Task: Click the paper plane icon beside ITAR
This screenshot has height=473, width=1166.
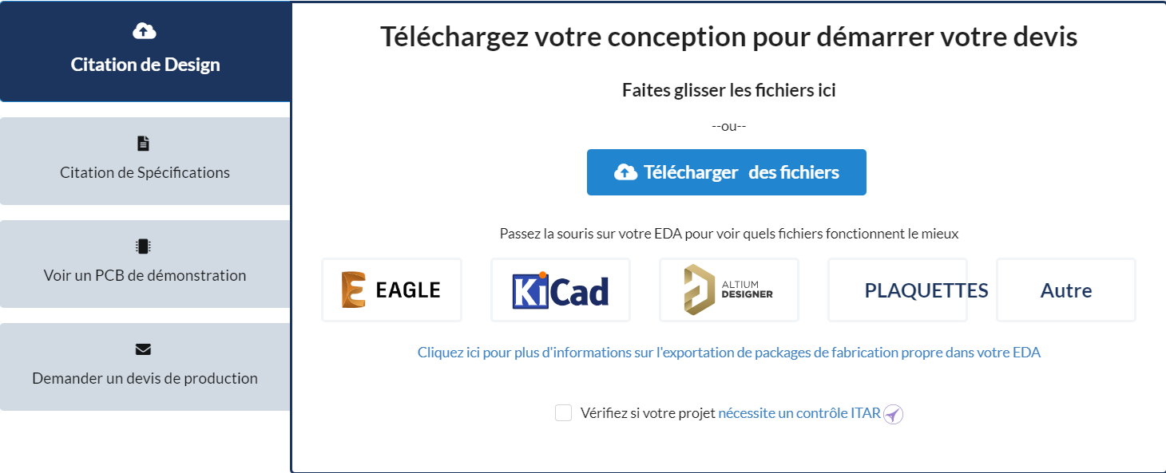Action: [x=894, y=414]
